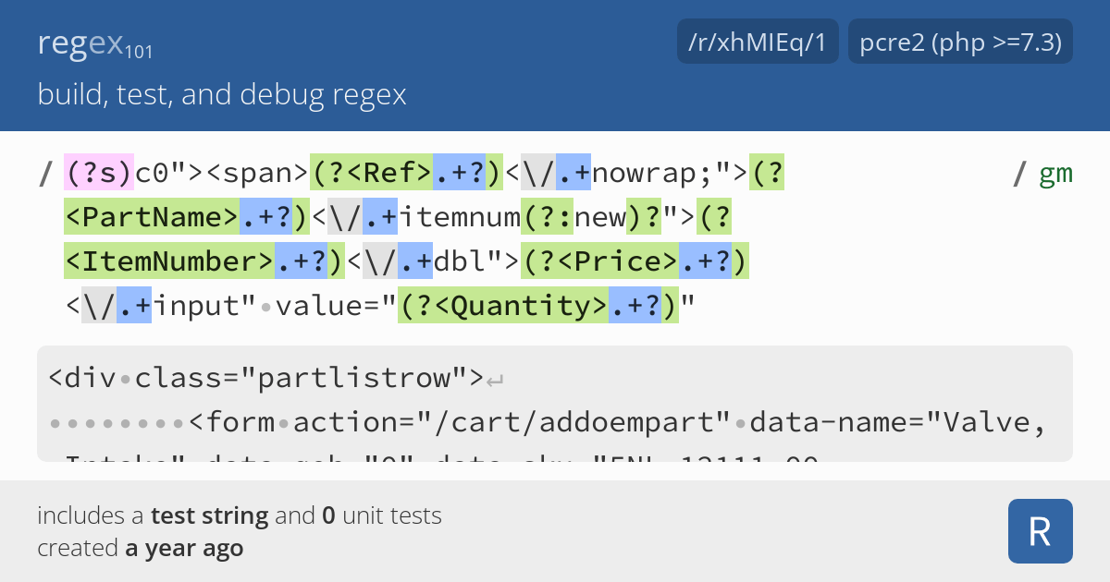Image resolution: width=1110 pixels, height=582 pixels.
Task: Click the nowrap;"> literal in the regex
Action: click(670, 173)
